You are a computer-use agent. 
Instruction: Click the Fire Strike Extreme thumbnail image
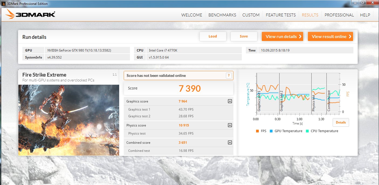tap(69, 120)
